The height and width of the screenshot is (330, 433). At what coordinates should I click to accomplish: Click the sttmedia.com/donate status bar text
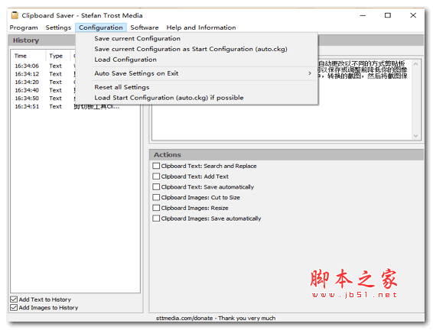216,318
